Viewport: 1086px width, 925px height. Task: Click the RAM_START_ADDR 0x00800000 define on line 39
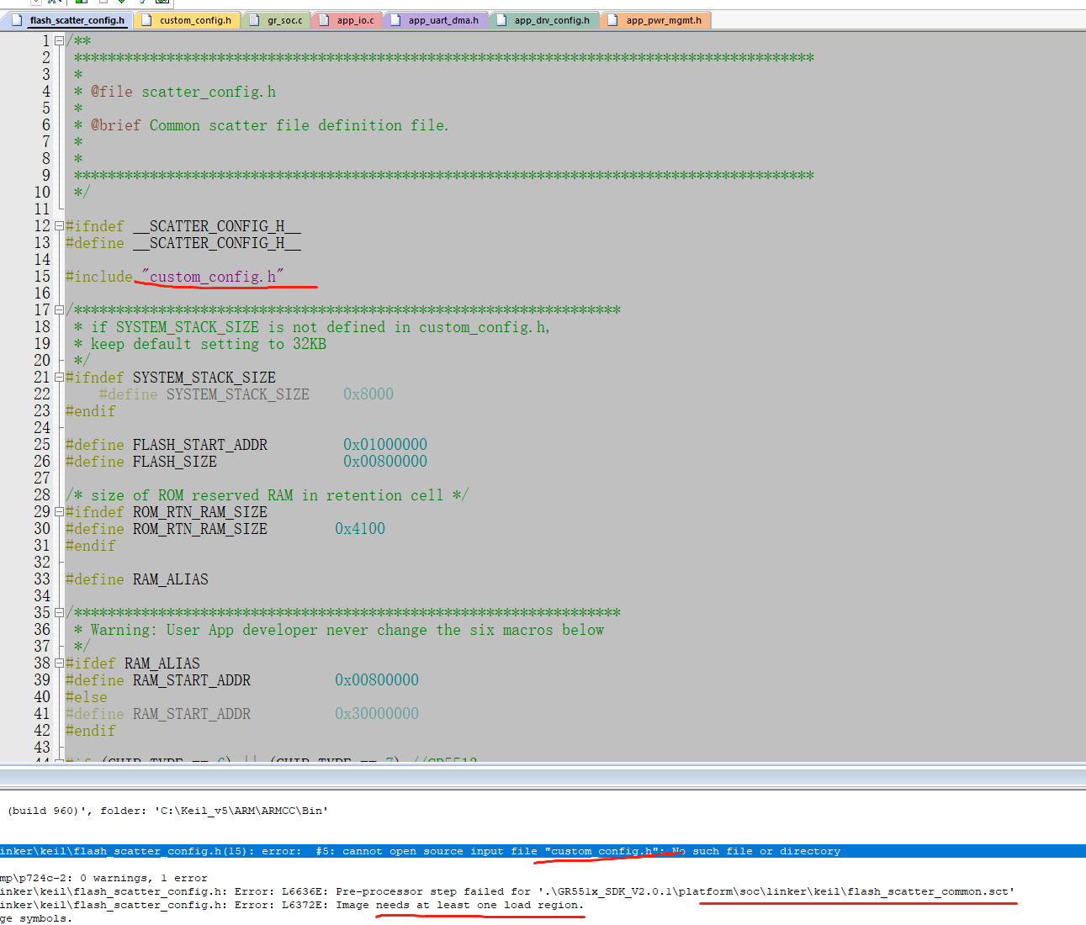click(242, 679)
